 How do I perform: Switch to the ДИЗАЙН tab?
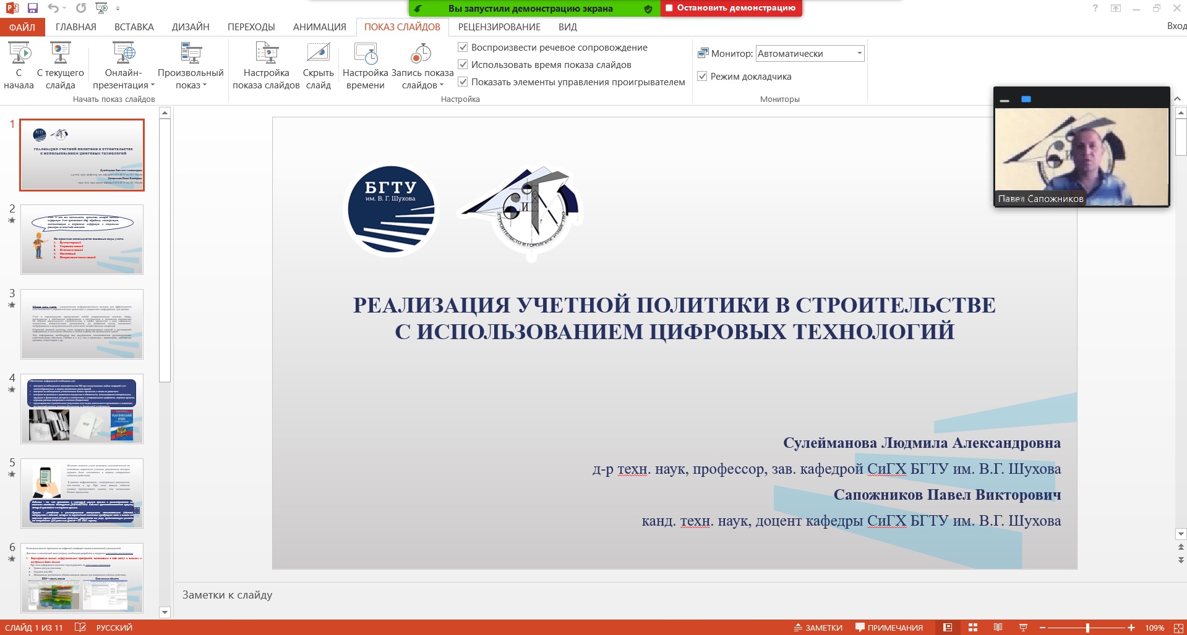[x=191, y=27]
